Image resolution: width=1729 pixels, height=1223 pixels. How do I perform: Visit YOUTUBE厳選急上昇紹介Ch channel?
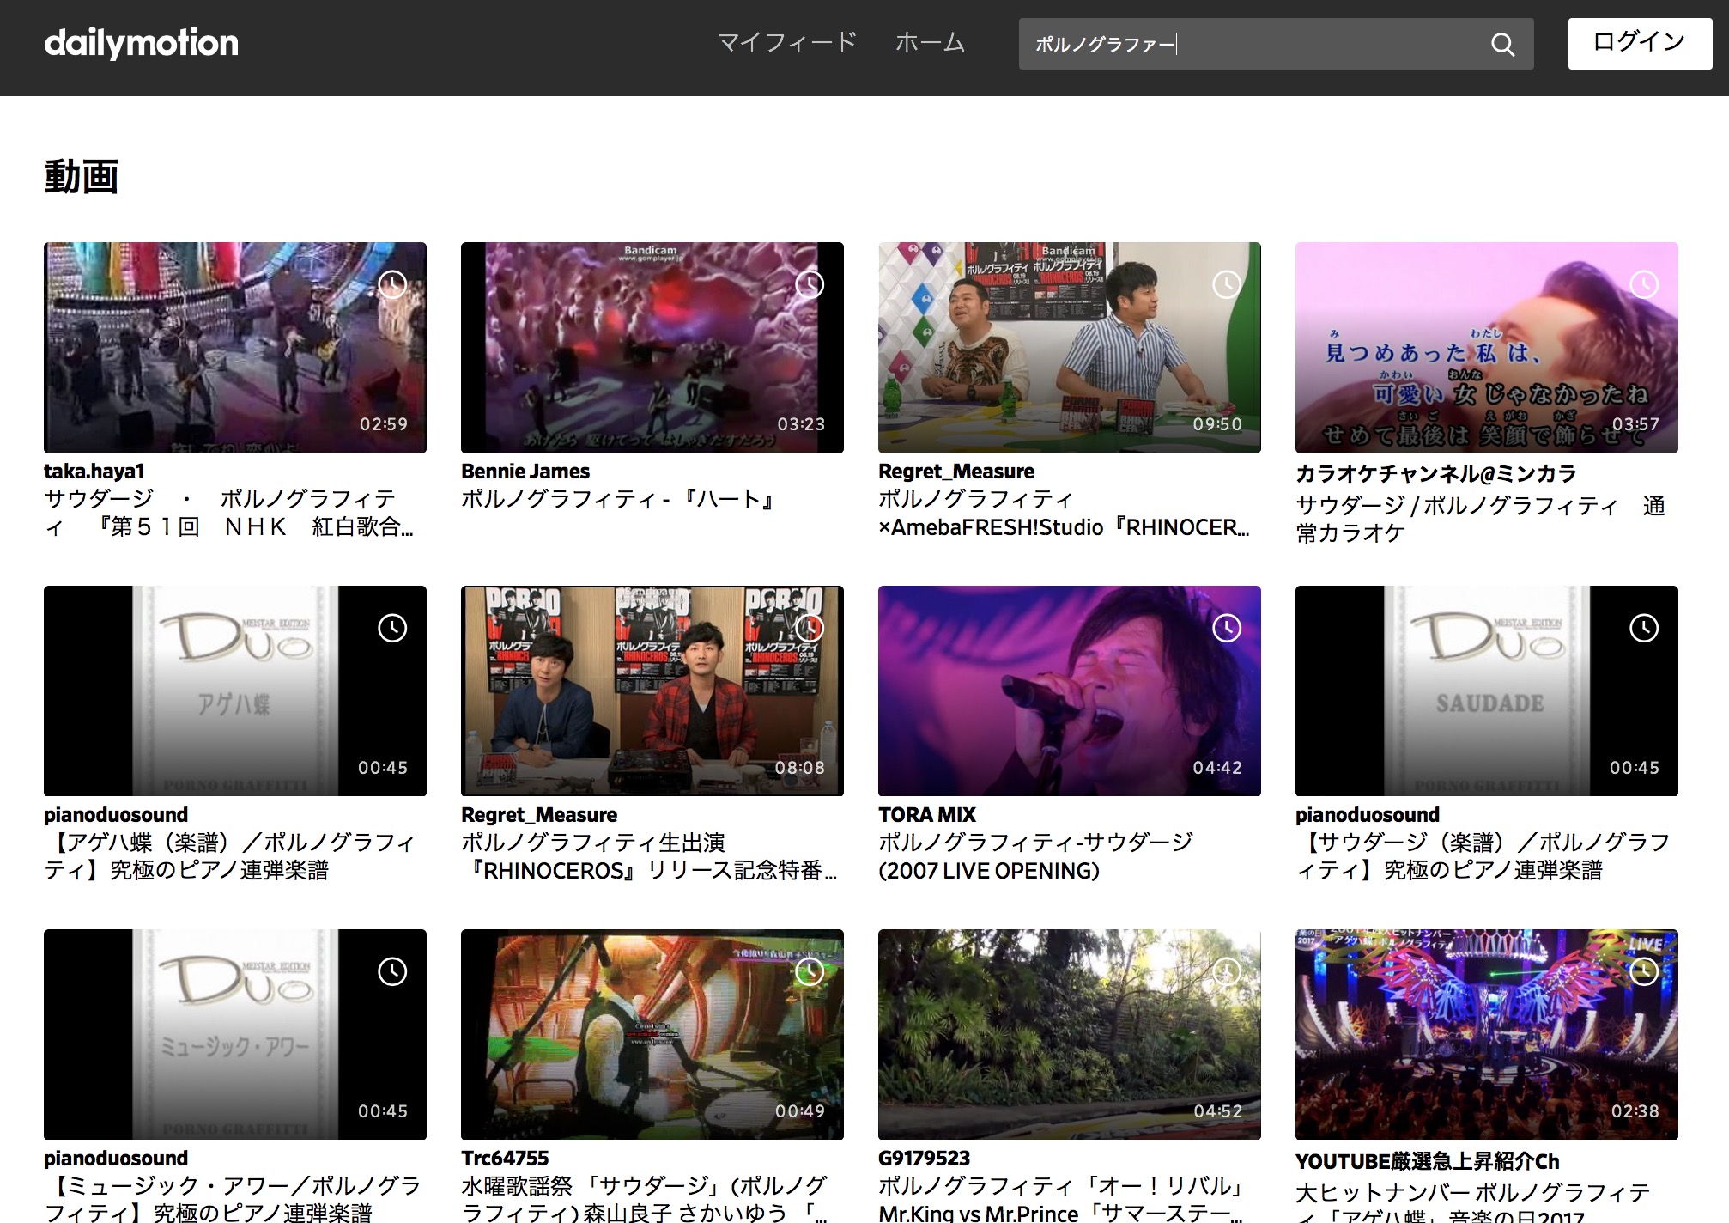(1427, 1161)
